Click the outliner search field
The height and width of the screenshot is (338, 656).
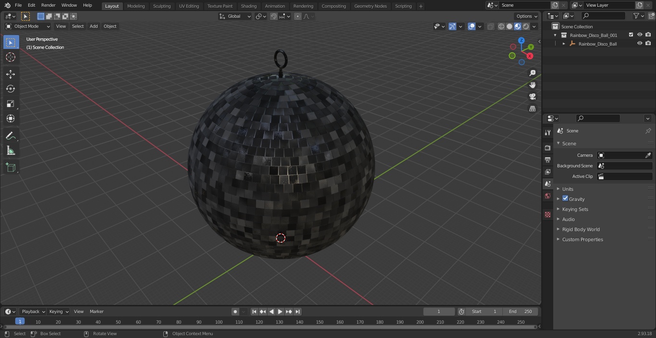click(x=603, y=16)
